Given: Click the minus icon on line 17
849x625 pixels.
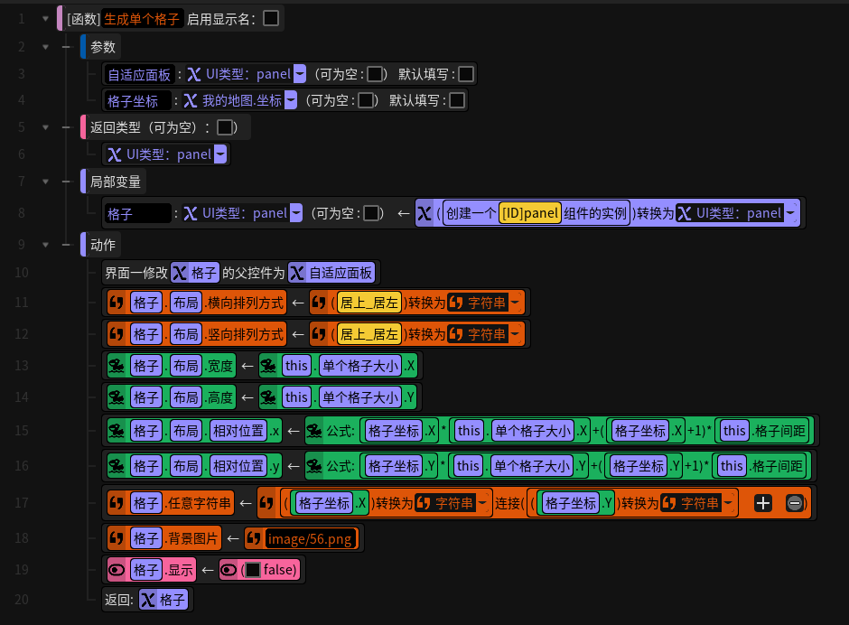Looking at the screenshot, I should (x=794, y=503).
